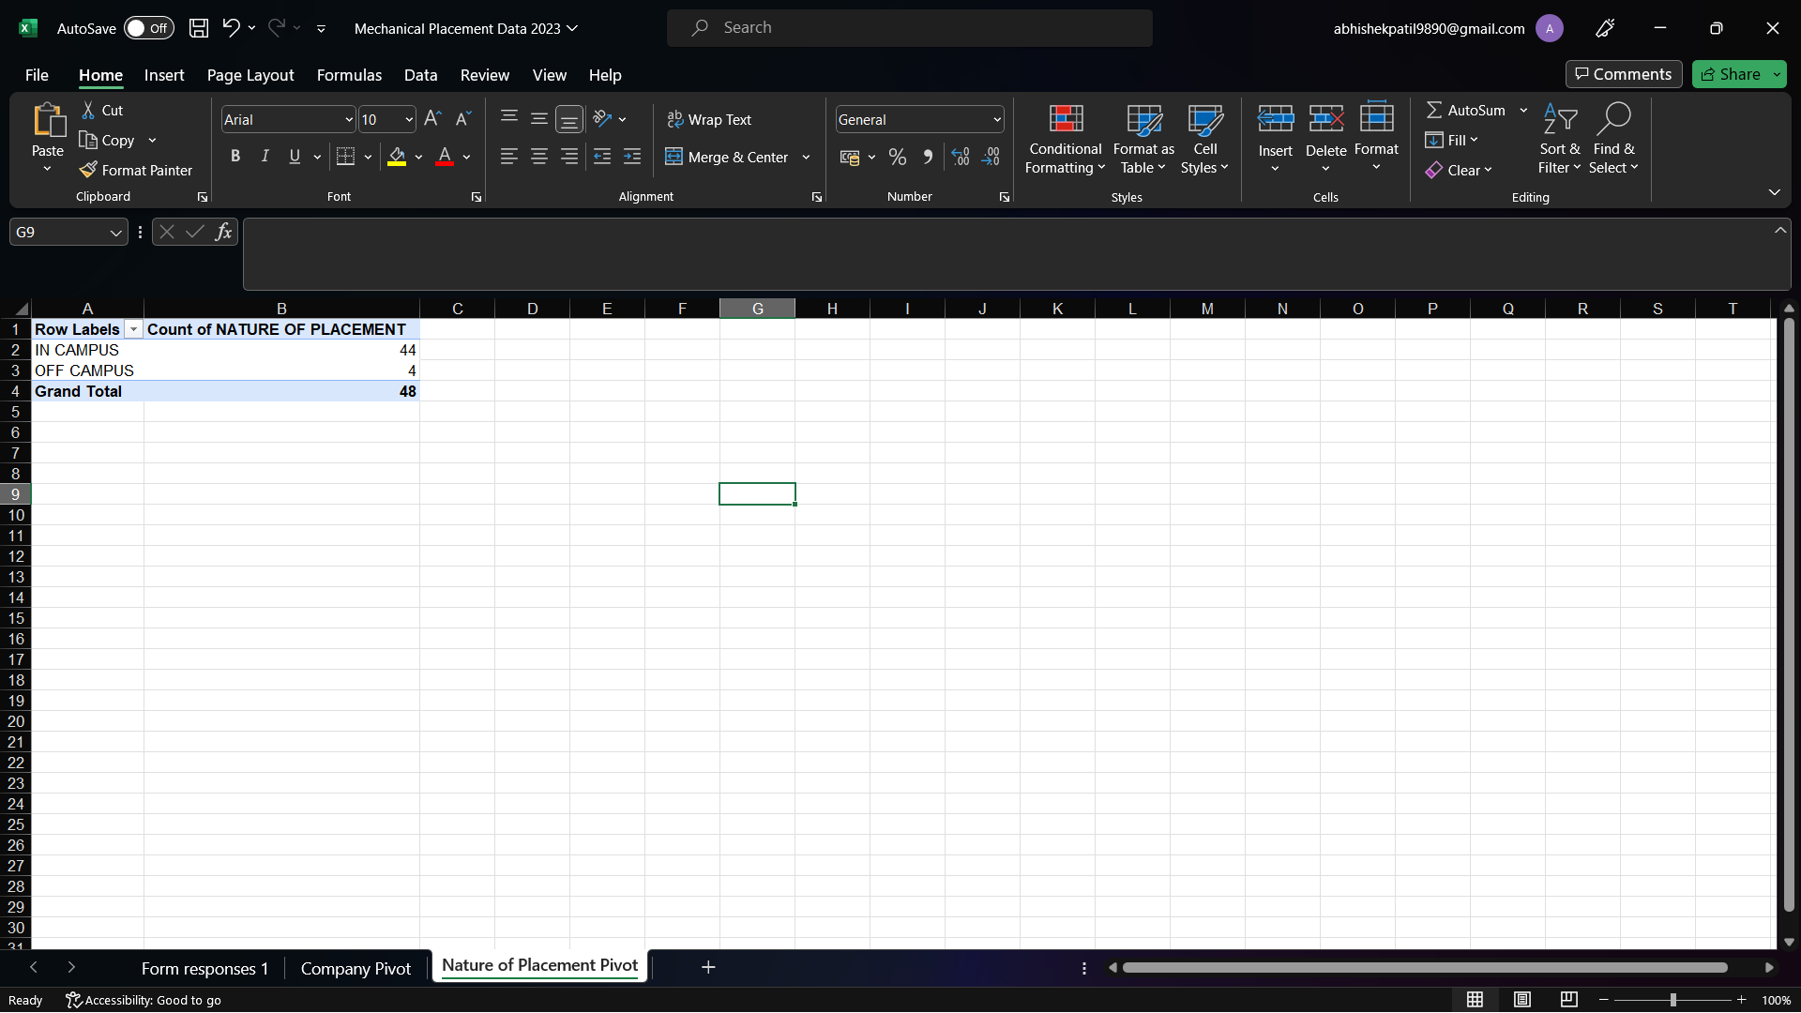Viewport: 1801px width, 1013px height.
Task: Open the Format as Table gallery
Action: [1143, 139]
